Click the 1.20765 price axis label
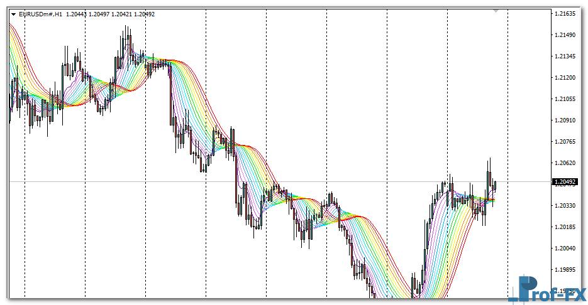588x305 pixels. (x=567, y=141)
